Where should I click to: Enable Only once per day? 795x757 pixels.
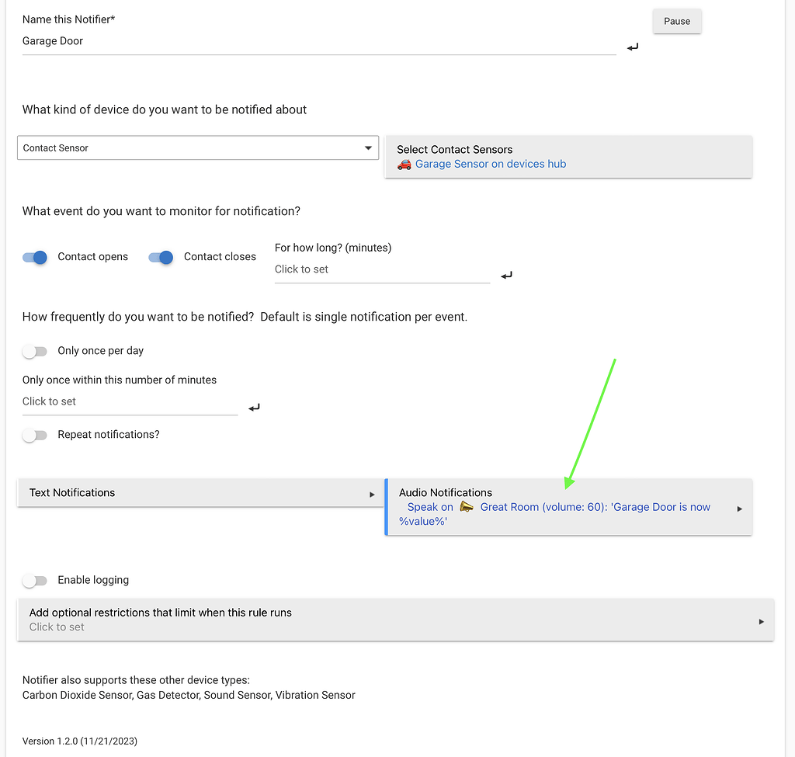35,351
